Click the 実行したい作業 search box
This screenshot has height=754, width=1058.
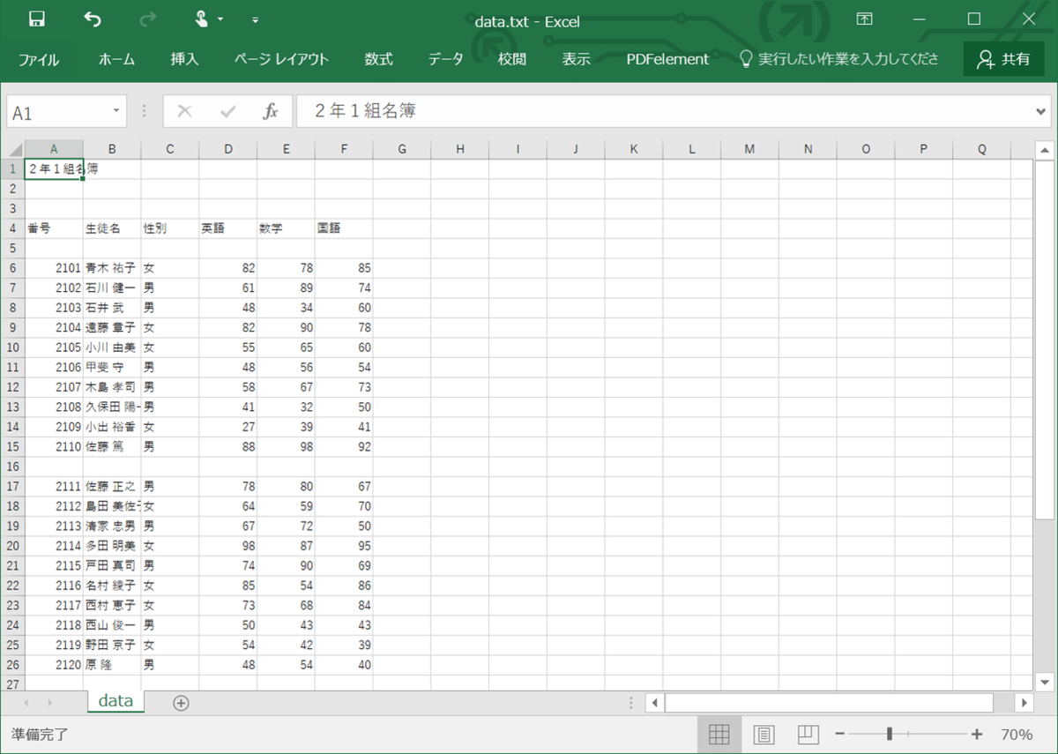click(x=838, y=59)
